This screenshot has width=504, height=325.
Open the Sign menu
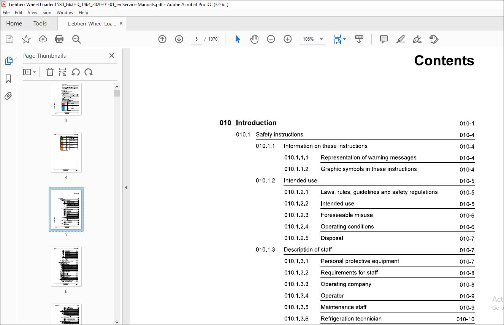(x=47, y=13)
